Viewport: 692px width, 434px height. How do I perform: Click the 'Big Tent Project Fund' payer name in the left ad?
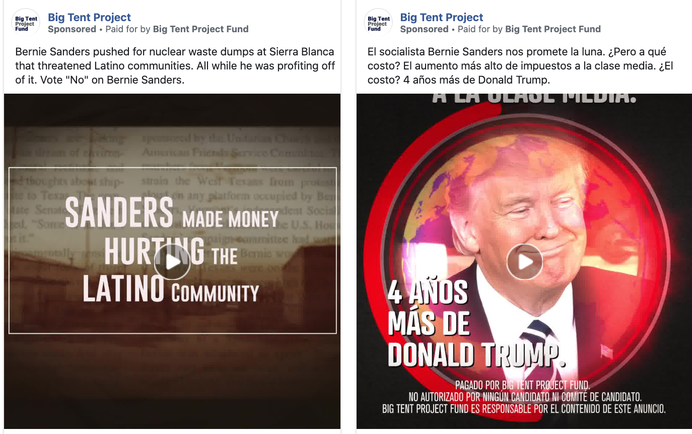coord(200,29)
